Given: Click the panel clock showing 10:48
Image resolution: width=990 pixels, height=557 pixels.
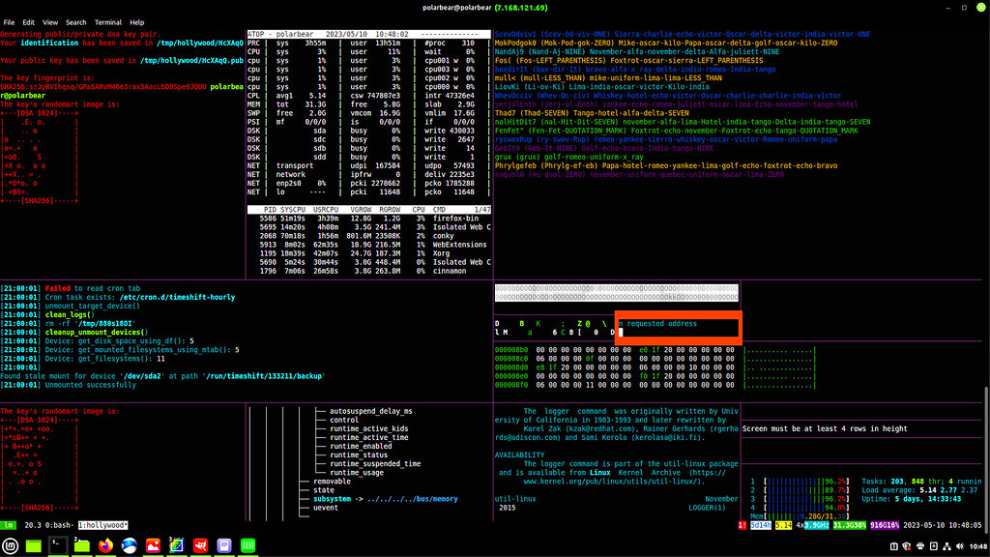Looking at the screenshot, I should point(978,546).
